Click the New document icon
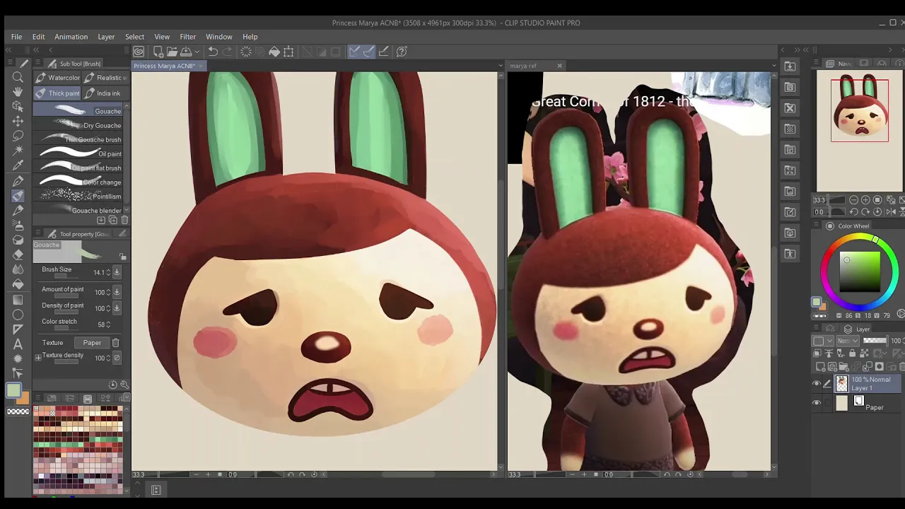Viewport: 905px width, 509px height. click(158, 52)
